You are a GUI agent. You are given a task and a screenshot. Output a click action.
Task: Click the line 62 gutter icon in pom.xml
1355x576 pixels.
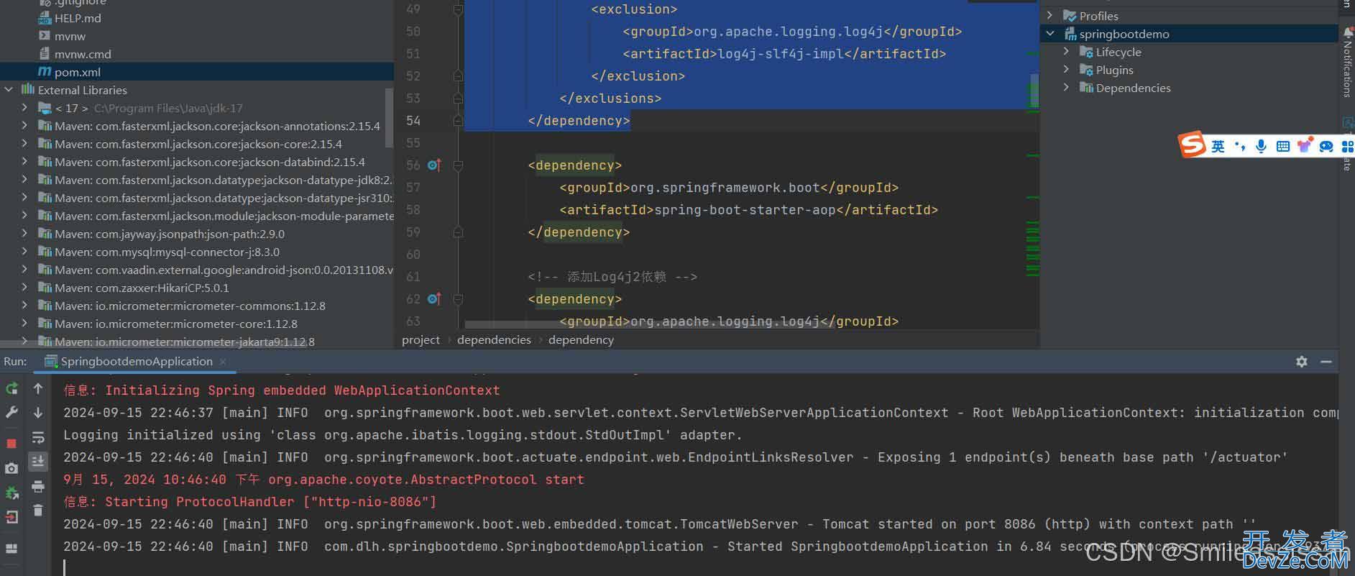(x=434, y=299)
